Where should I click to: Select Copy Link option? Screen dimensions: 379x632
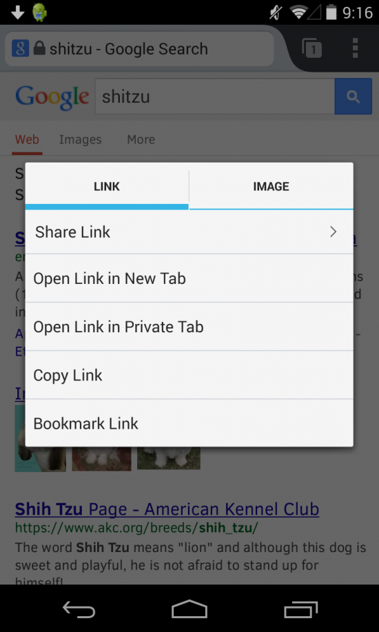pyautogui.click(x=189, y=375)
